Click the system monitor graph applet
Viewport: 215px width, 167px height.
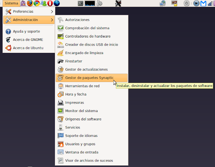[90, 3]
